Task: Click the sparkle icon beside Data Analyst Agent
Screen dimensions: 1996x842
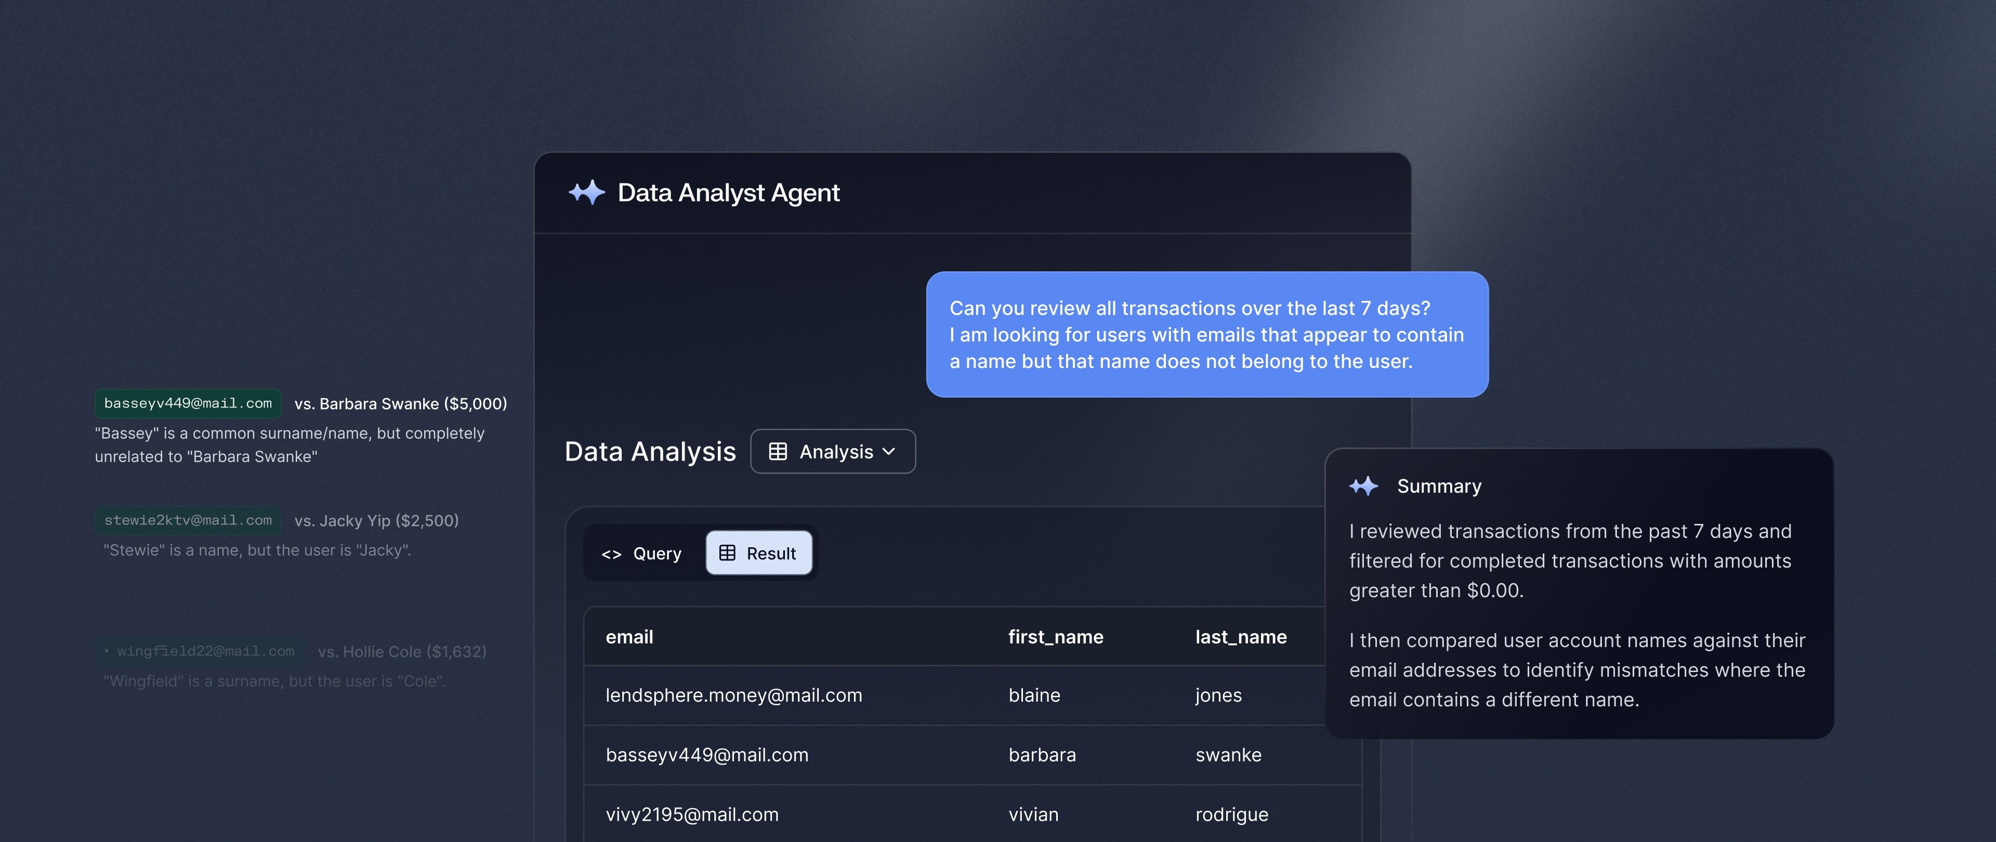Action: [586, 192]
